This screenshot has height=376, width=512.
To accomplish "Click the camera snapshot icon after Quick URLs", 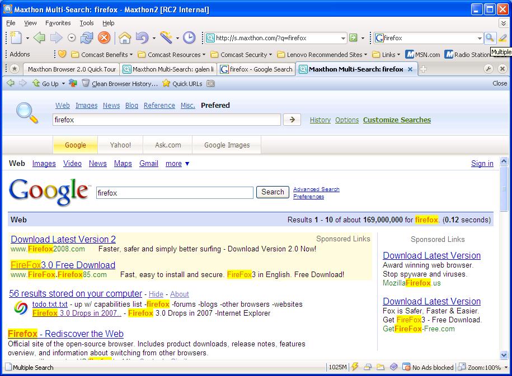I will [x=210, y=83].
